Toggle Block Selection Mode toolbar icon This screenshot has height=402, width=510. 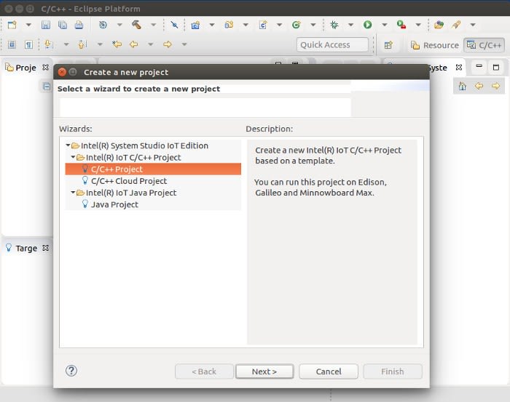pos(12,44)
